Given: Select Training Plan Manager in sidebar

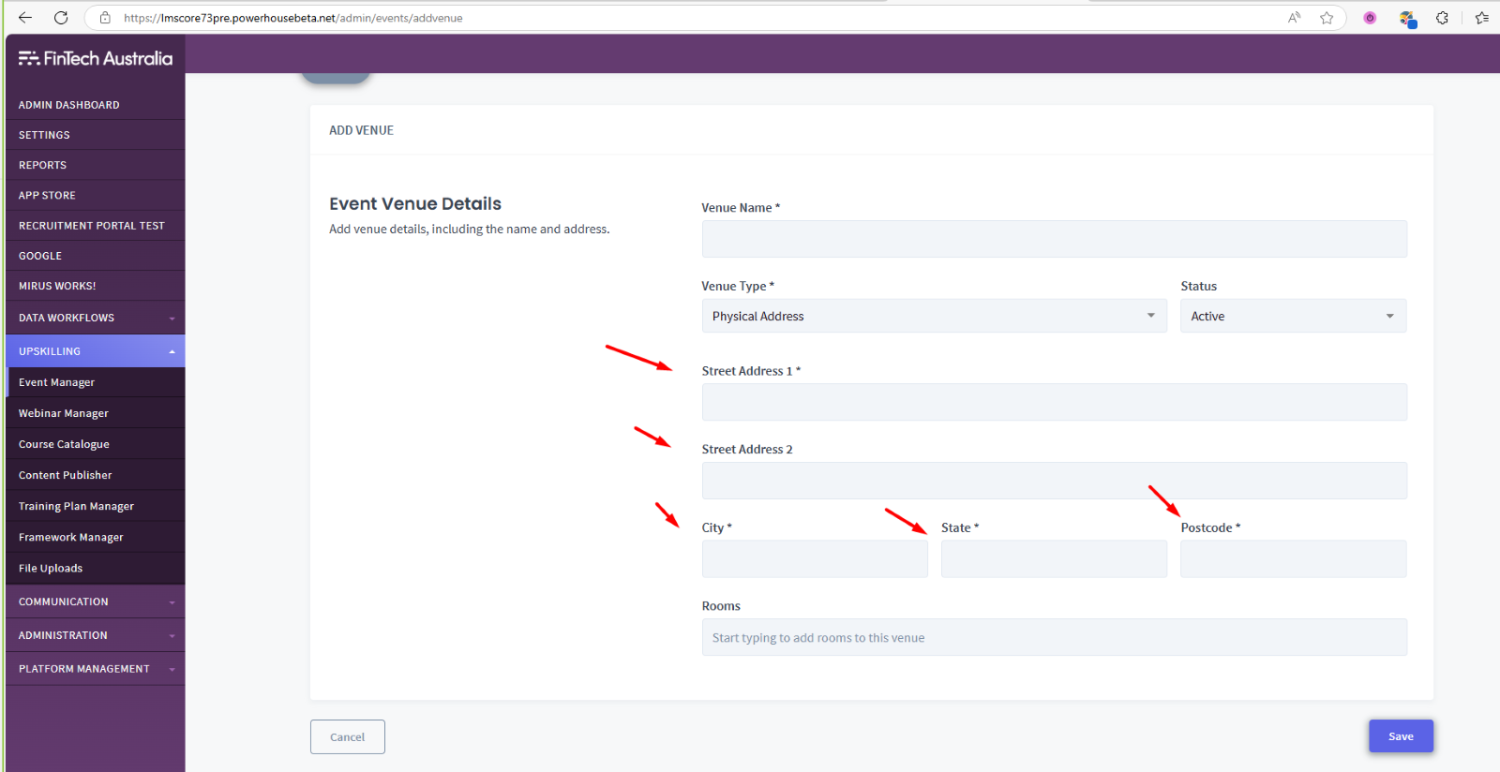Looking at the screenshot, I should point(95,506).
